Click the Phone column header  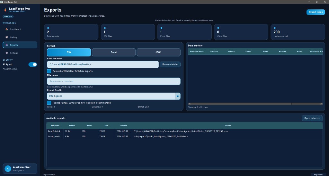(x=248, y=51)
